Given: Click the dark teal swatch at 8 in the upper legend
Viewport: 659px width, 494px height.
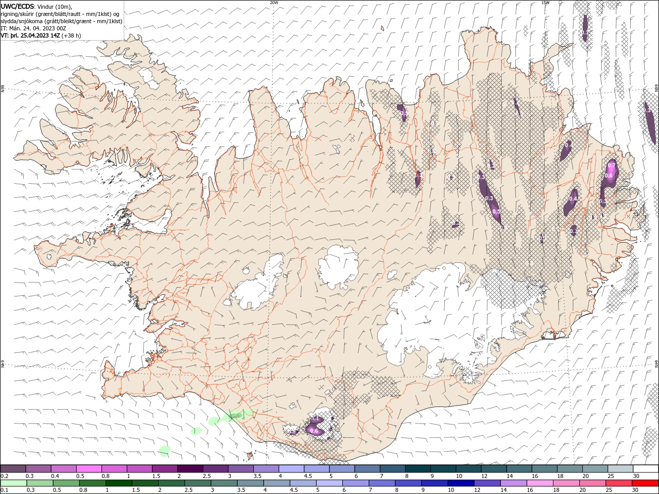Looking at the screenshot, I should point(418,469).
